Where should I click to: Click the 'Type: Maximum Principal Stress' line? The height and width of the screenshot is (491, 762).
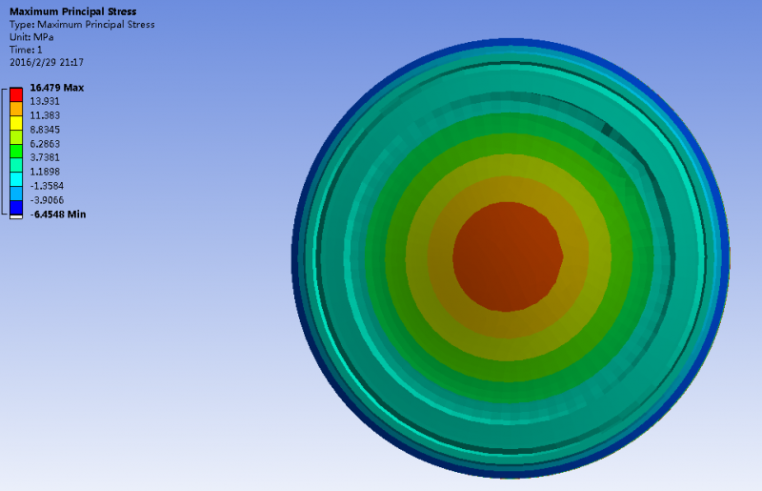pos(82,25)
